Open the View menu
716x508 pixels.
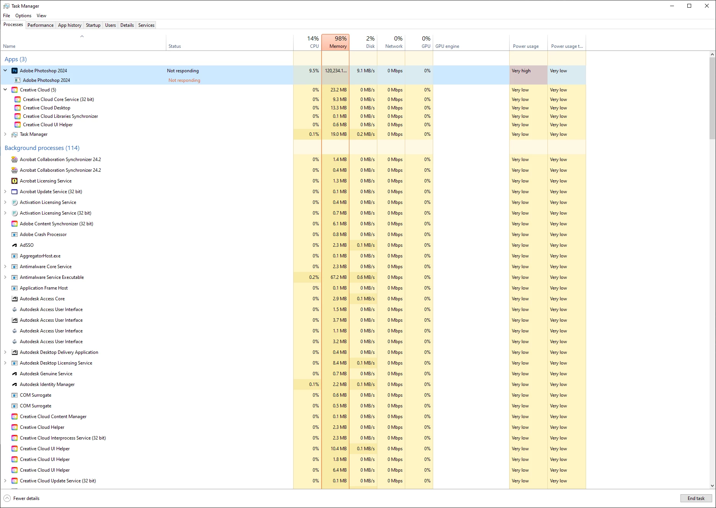[x=41, y=16]
